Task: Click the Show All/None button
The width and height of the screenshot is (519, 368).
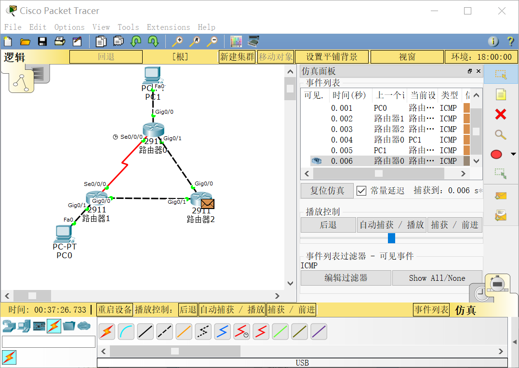Action: point(437,278)
